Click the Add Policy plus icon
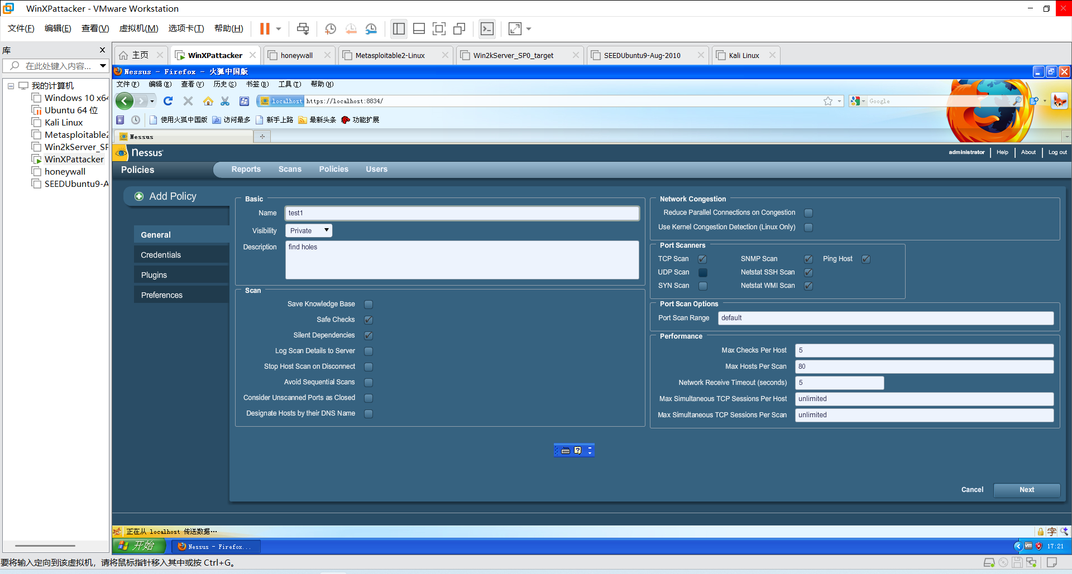The height and width of the screenshot is (574, 1072). click(x=139, y=196)
